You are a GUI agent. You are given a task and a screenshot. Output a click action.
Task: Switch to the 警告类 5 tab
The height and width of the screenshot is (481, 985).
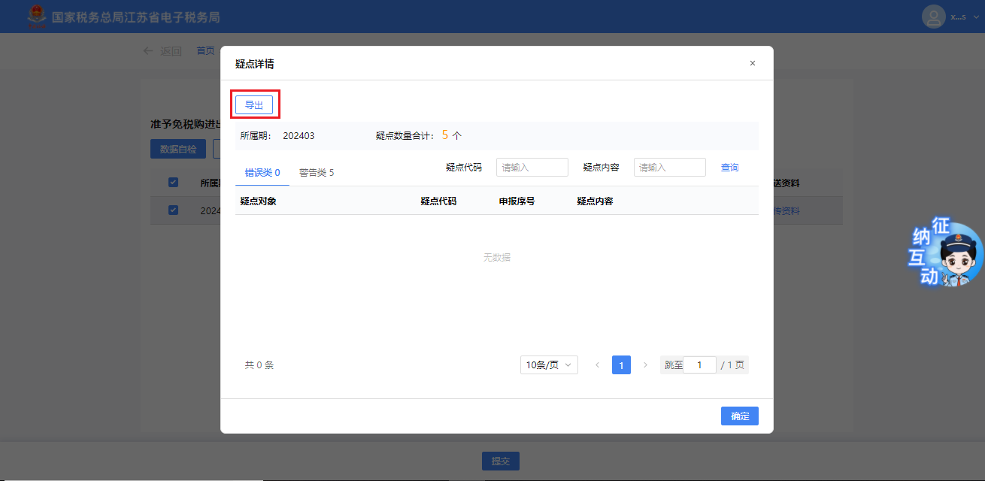316,172
